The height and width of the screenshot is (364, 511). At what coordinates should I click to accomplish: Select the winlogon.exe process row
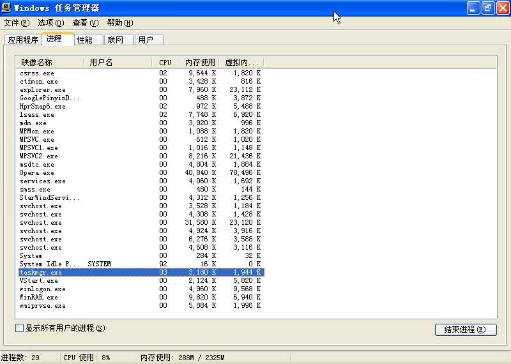[x=141, y=289]
